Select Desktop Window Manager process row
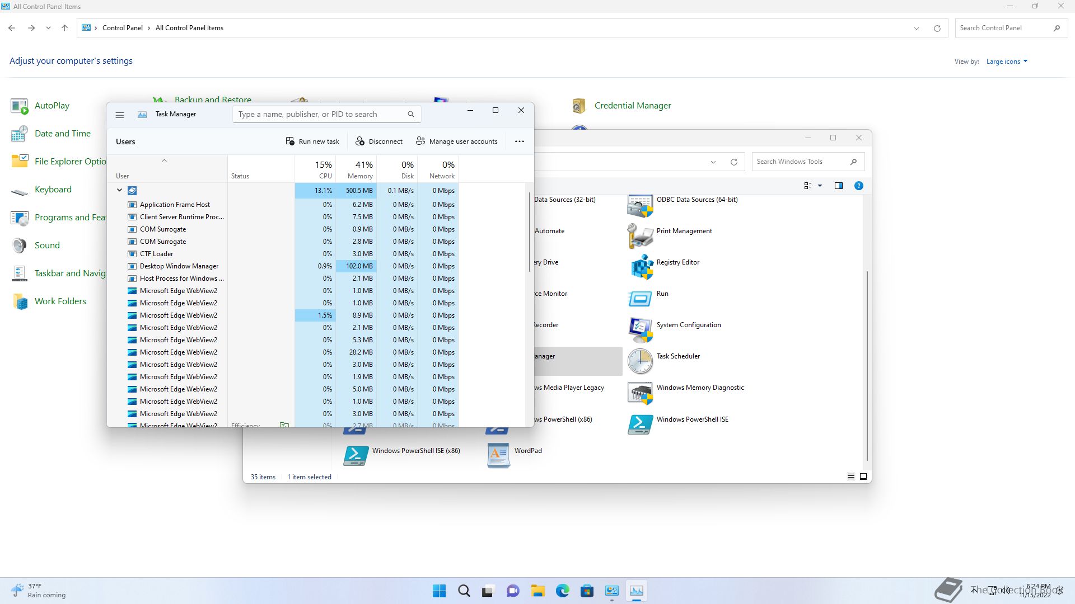This screenshot has width=1075, height=604. pos(283,266)
